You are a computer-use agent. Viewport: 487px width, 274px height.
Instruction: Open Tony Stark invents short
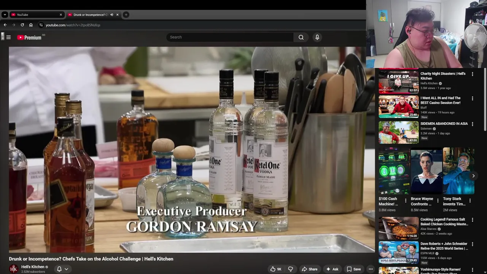click(458, 171)
